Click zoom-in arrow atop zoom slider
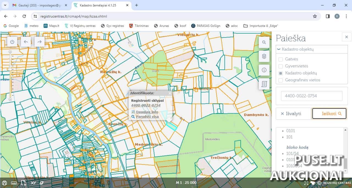Image resolution: width=352 pixels, height=188 pixels. (10, 52)
